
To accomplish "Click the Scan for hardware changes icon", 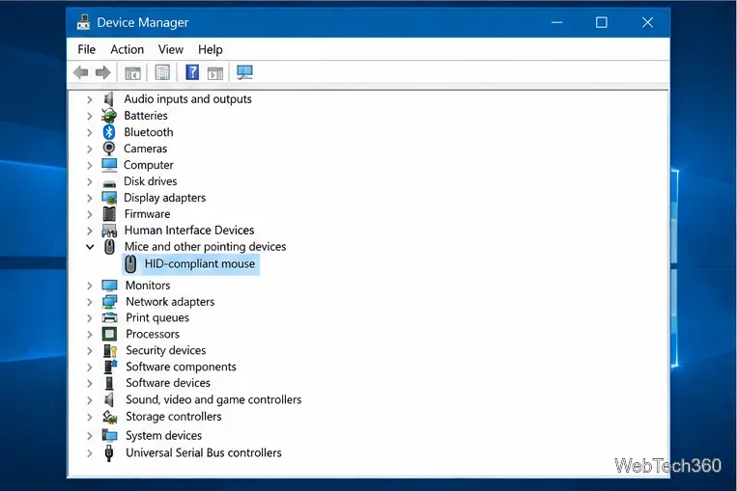I will tap(245, 72).
